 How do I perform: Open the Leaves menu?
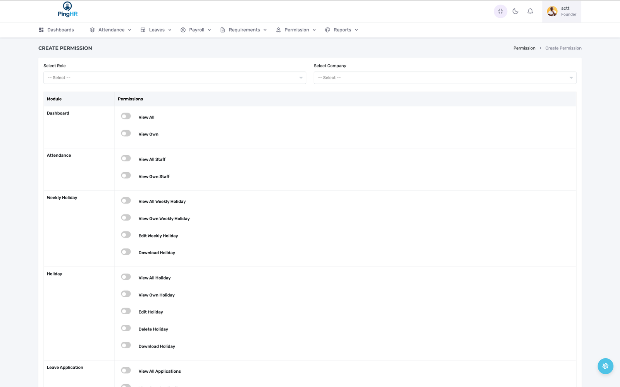click(x=157, y=30)
